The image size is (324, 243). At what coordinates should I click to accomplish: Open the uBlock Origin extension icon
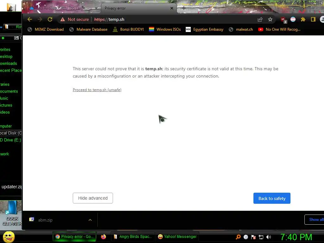(283, 20)
